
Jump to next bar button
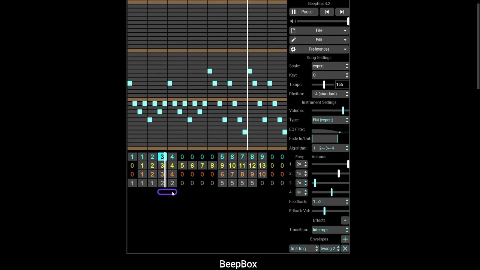pos(342,12)
